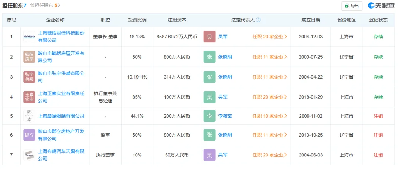The width and height of the screenshot is (399, 169).
Task: Click the help icon beside 法定代表人
Action: 258,20
